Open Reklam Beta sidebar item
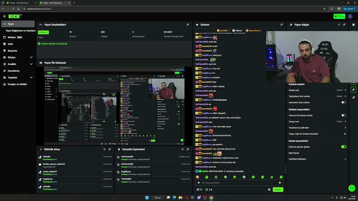The height and width of the screenshot is (201, 358). point(18,37)
